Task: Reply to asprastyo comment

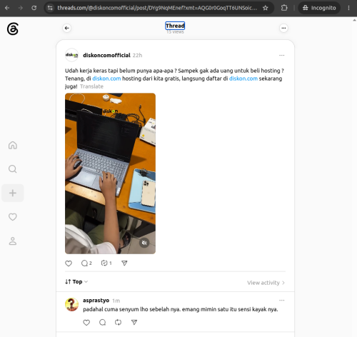Action: [102, 323]
